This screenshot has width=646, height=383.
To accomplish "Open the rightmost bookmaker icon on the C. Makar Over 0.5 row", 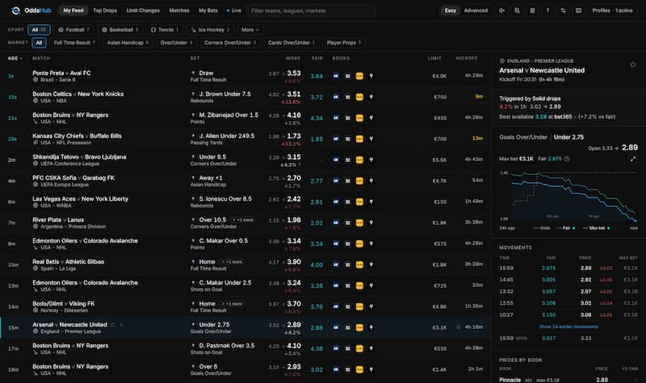I will click(371, 244).
